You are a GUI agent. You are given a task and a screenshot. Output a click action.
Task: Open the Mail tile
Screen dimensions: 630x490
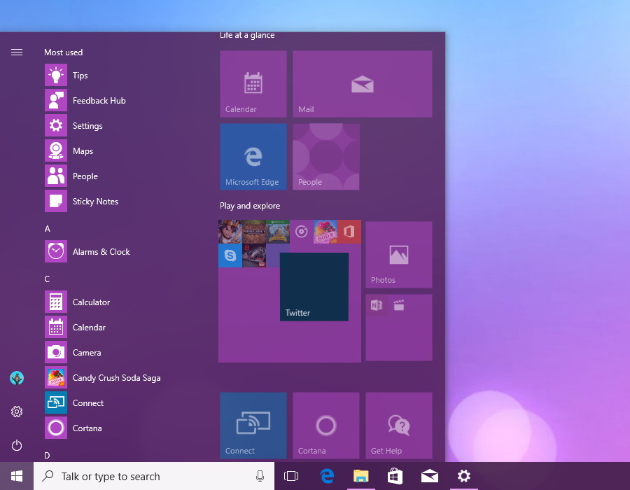[x=362, y=83]
